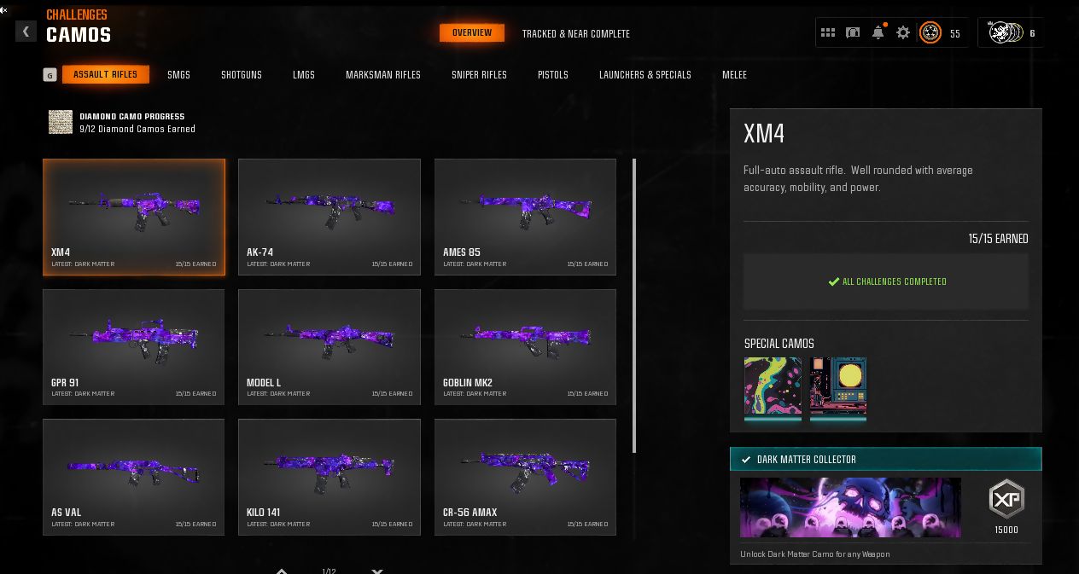Open the Launchers & Specials tab
Screen dimensions: 1079x574
644,75
